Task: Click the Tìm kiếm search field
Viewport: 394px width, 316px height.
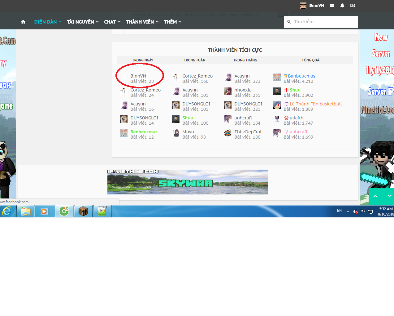Action: (321, 22)
